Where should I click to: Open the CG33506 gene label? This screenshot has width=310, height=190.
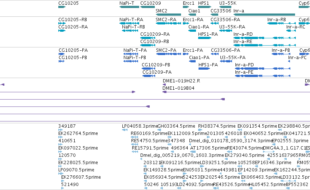pos(221,11)
